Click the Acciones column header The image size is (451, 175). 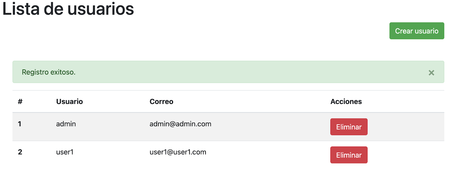[346, 102]
